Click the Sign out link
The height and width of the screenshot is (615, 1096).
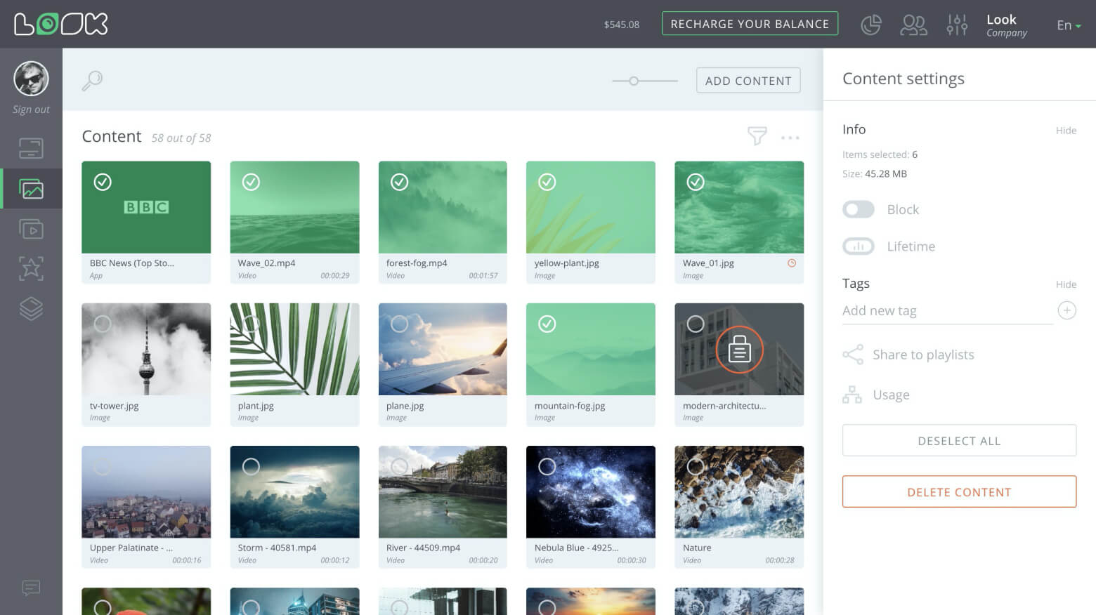click(31, 110)
